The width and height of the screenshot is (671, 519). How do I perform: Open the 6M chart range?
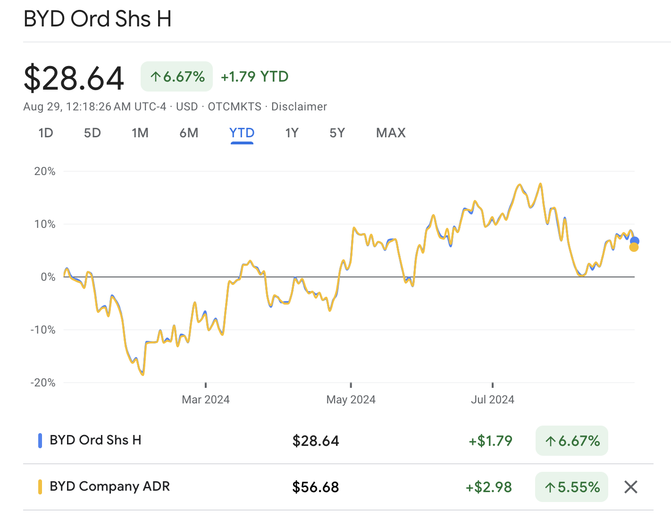click(189, 133)
